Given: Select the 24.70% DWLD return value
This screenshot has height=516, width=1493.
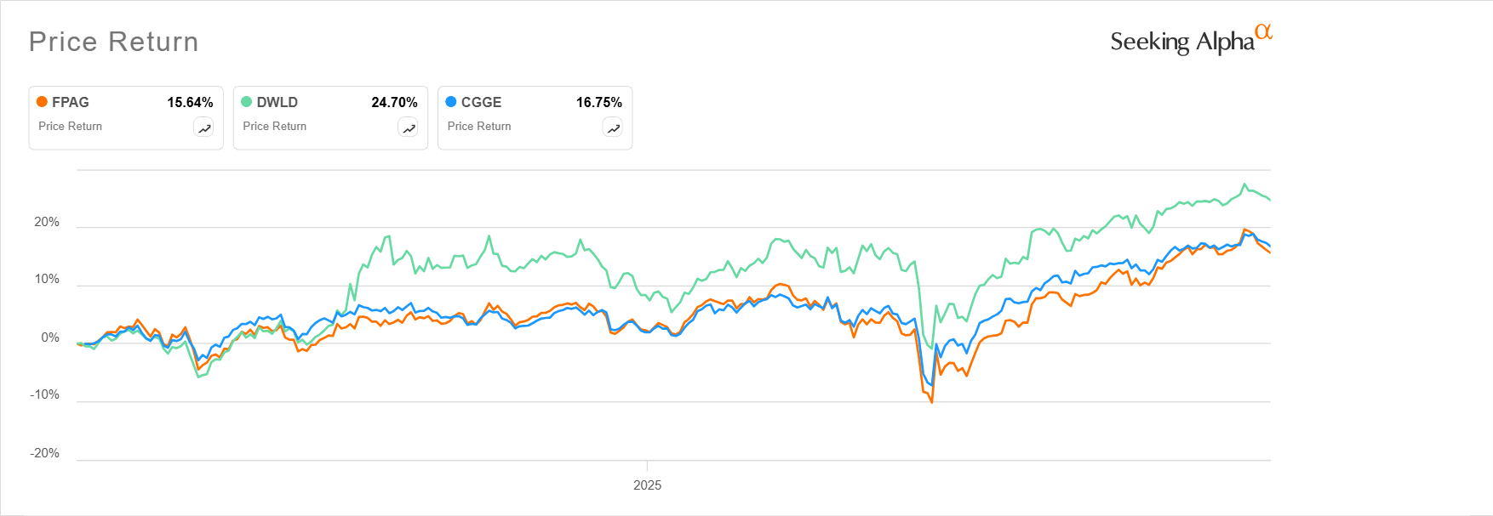Looking at the screenshot, I should click(x=394, y=102).
